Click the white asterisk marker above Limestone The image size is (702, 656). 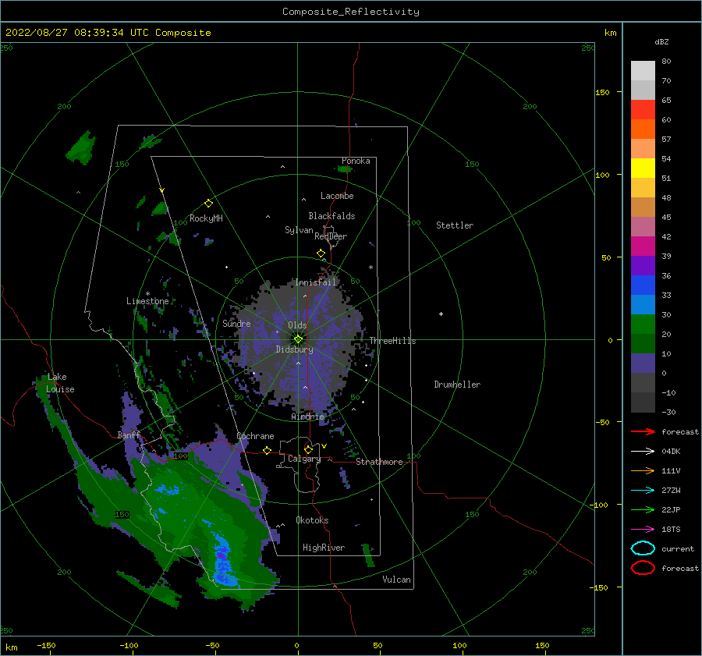[147, 294]
